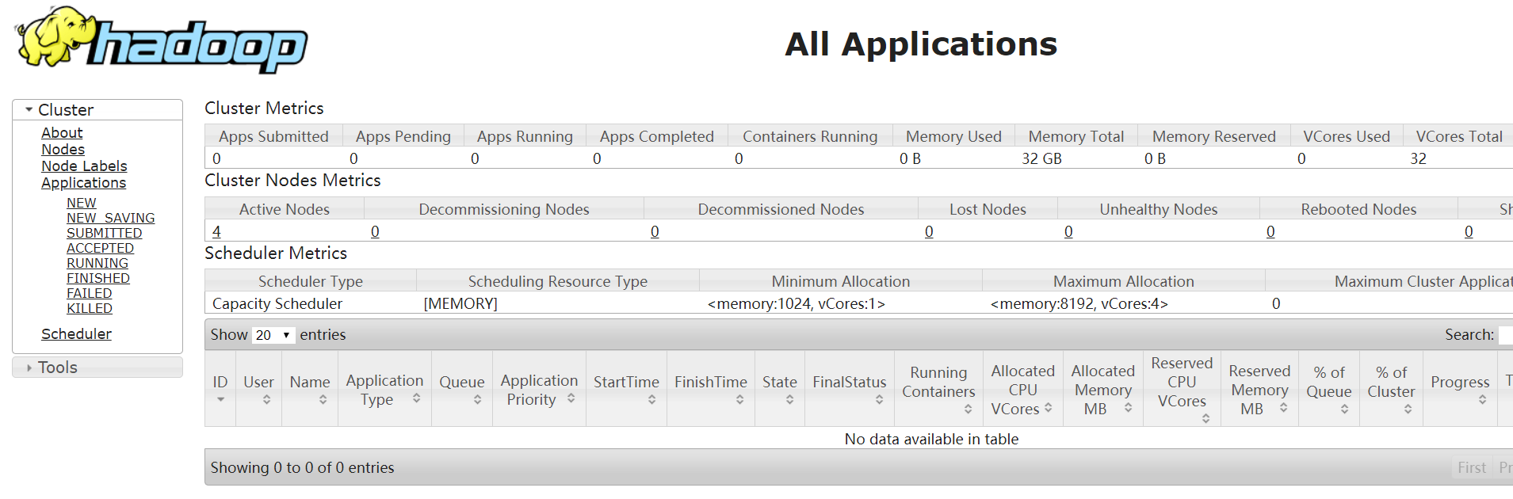Open the Applications link
The height and width of the screenshot is (499, 1513).
coord(83,183)
